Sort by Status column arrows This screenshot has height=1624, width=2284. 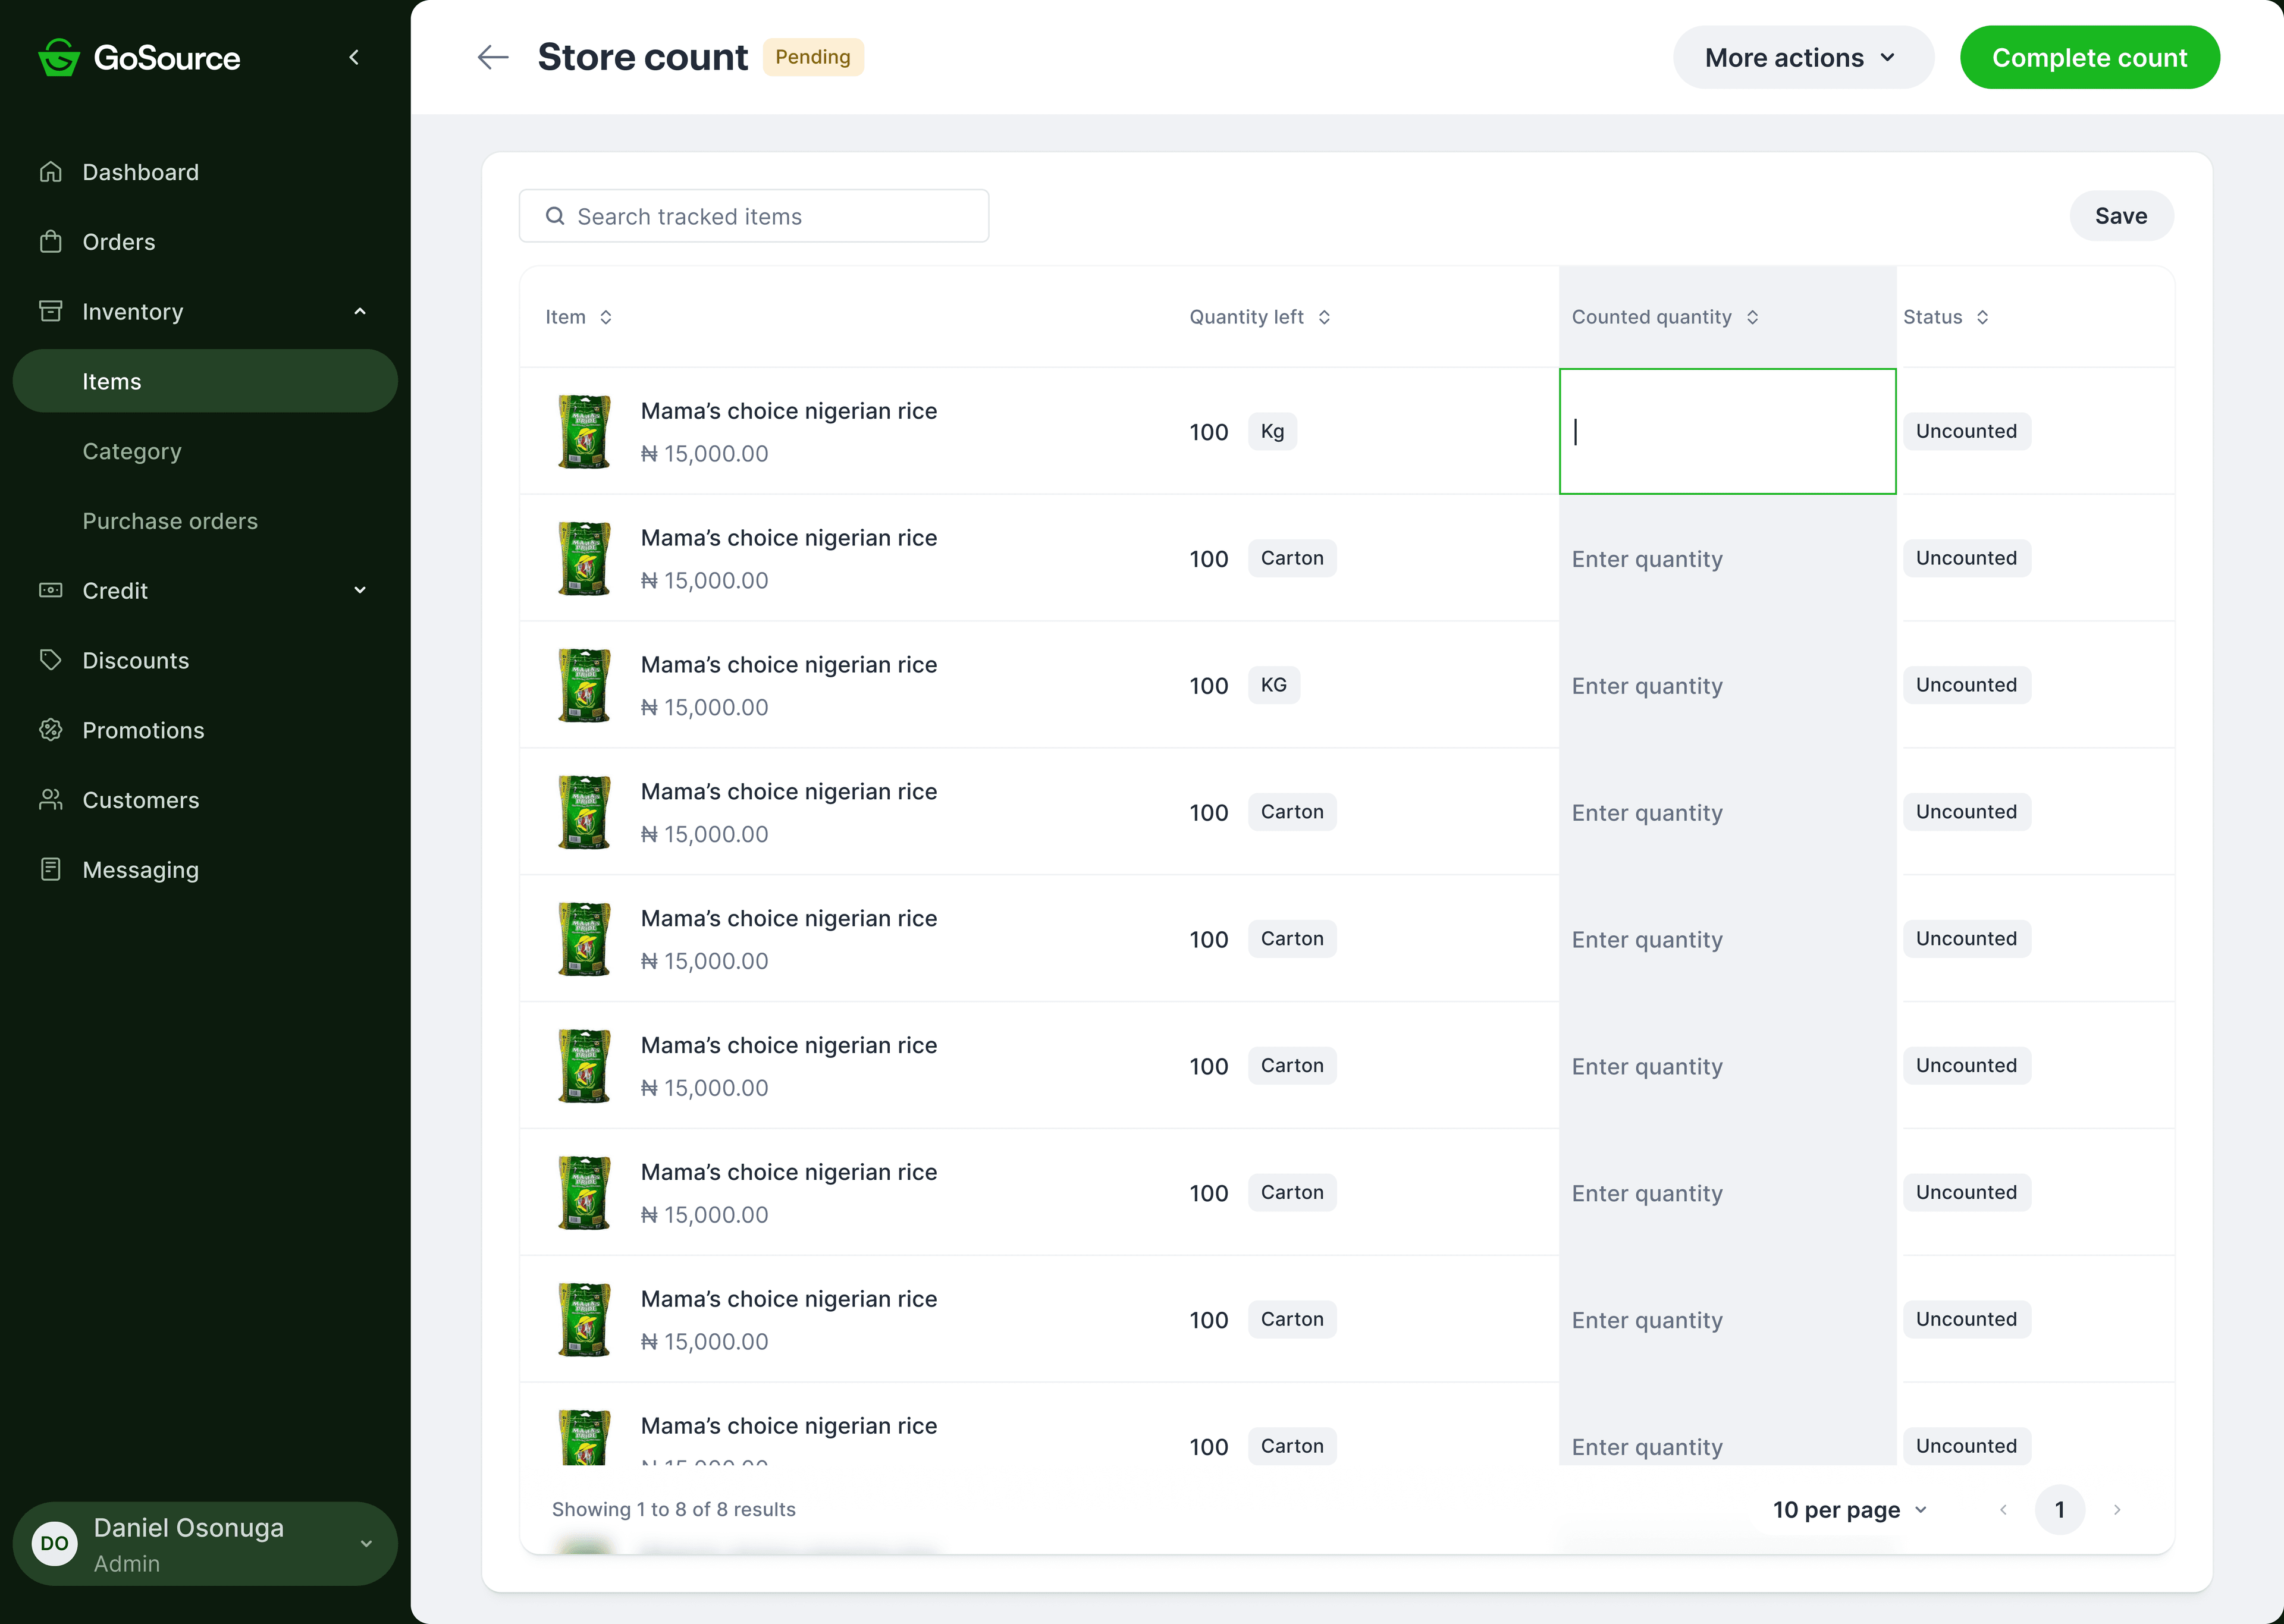tap(1982, 317)
